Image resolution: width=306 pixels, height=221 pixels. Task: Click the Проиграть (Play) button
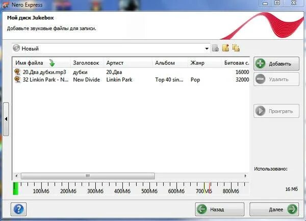(276, 111)
